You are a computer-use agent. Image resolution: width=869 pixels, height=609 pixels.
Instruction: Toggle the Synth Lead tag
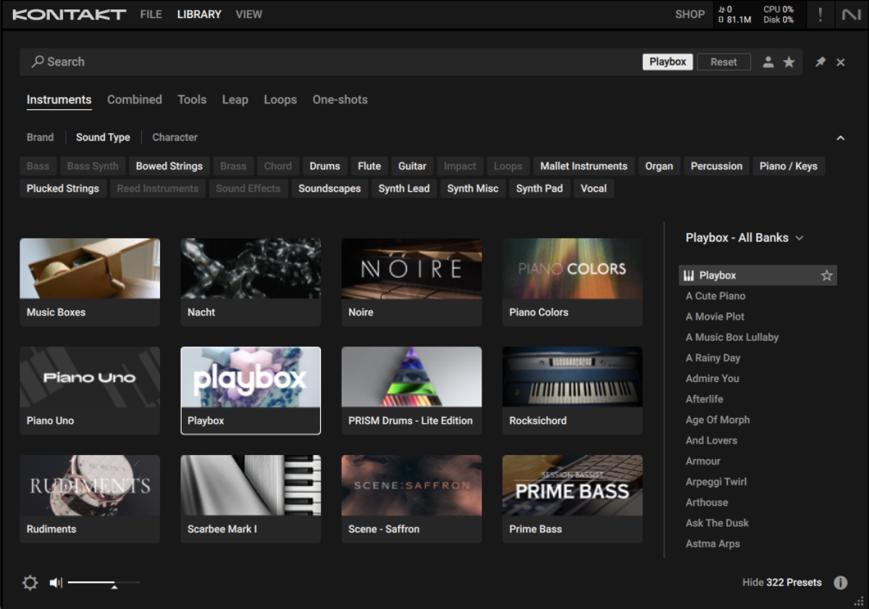tap(404, 189)
